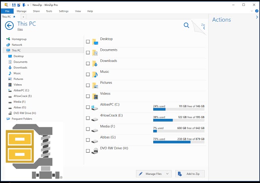Image resolution: width=260 pixels, height=183 pixels.
Task: Add a new tab with plus button
Action: pos(23,17)
